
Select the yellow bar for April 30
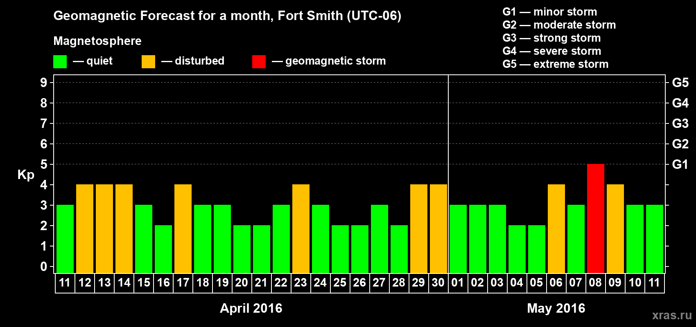point(438,229)
